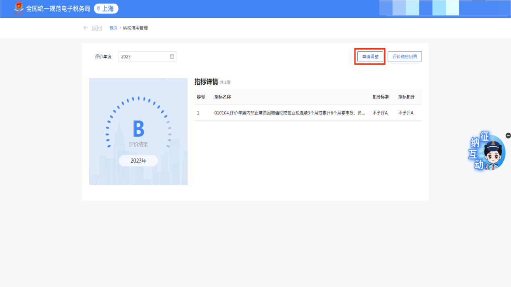Screen dimensions: 511x287
Task: Click the 指标扣分 column header
Action: click(x=407, y=97)
